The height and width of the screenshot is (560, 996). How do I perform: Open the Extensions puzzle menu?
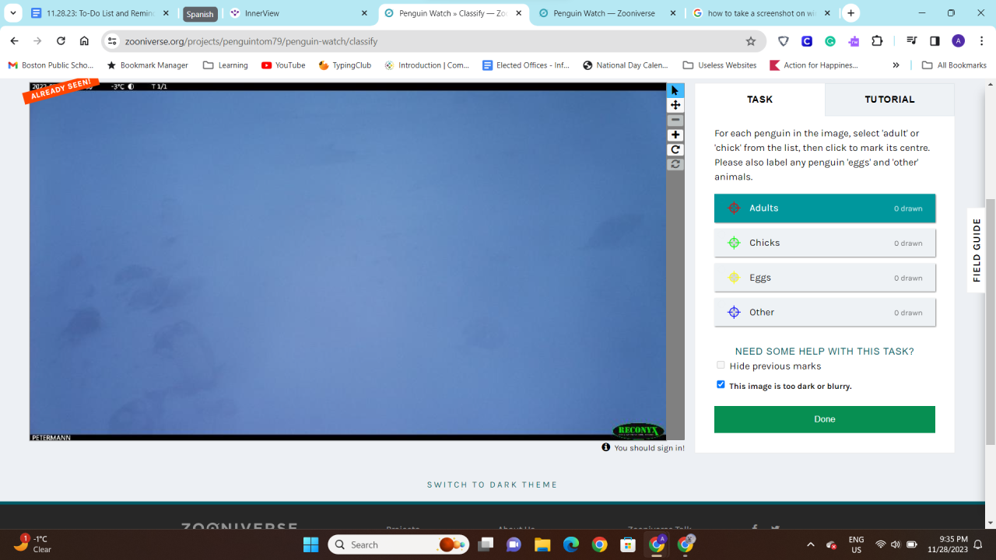(878, 41)
